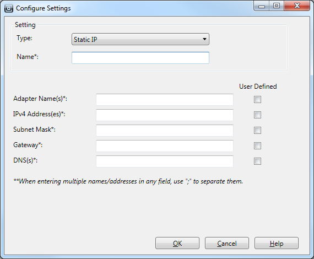The height and width of the screenshot is (259, 314).
Task: Click the Adapter Name(s) input field
Action: pyautogui.click(x=165, y=100)
